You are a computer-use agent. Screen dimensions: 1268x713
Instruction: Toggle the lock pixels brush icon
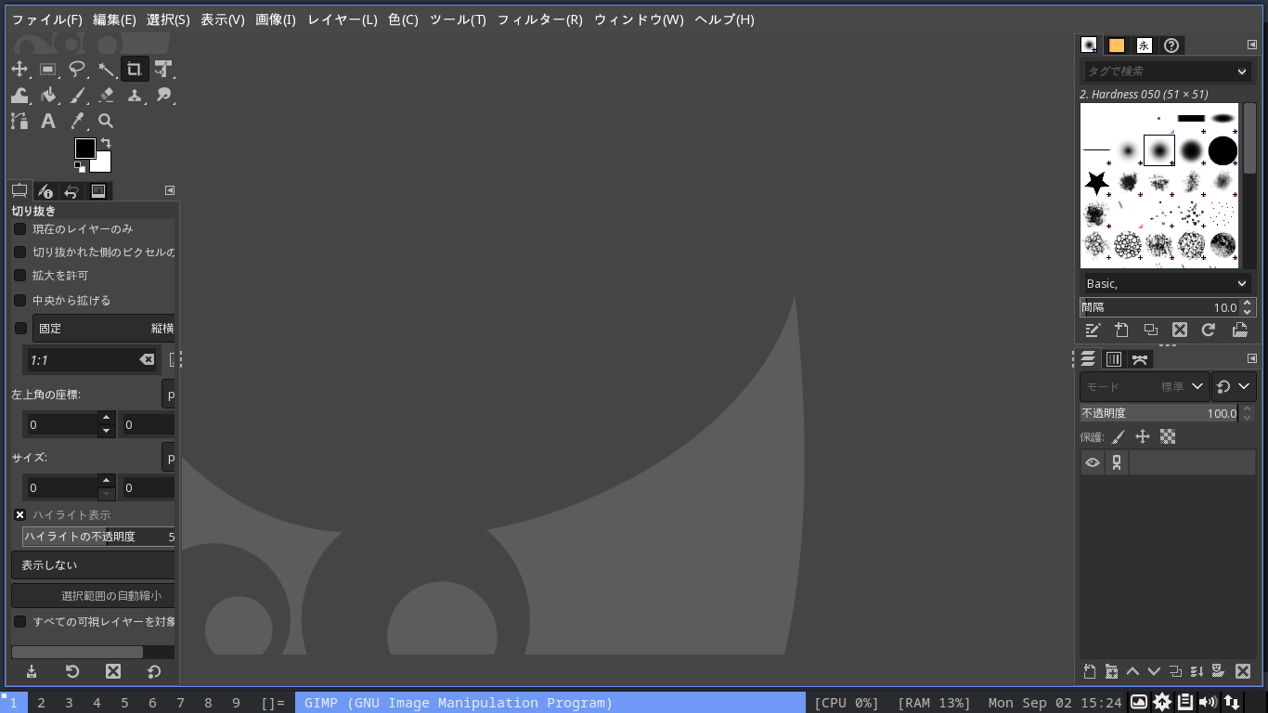[x=1119, y=436]
